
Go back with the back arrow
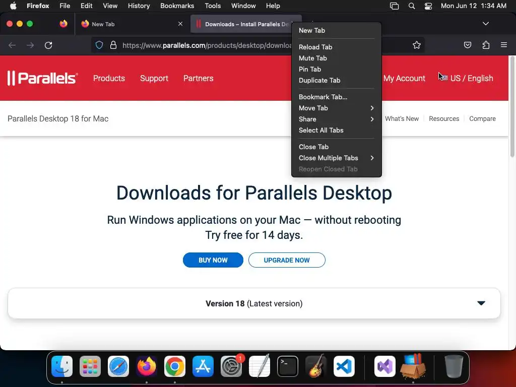pos(12,45)
